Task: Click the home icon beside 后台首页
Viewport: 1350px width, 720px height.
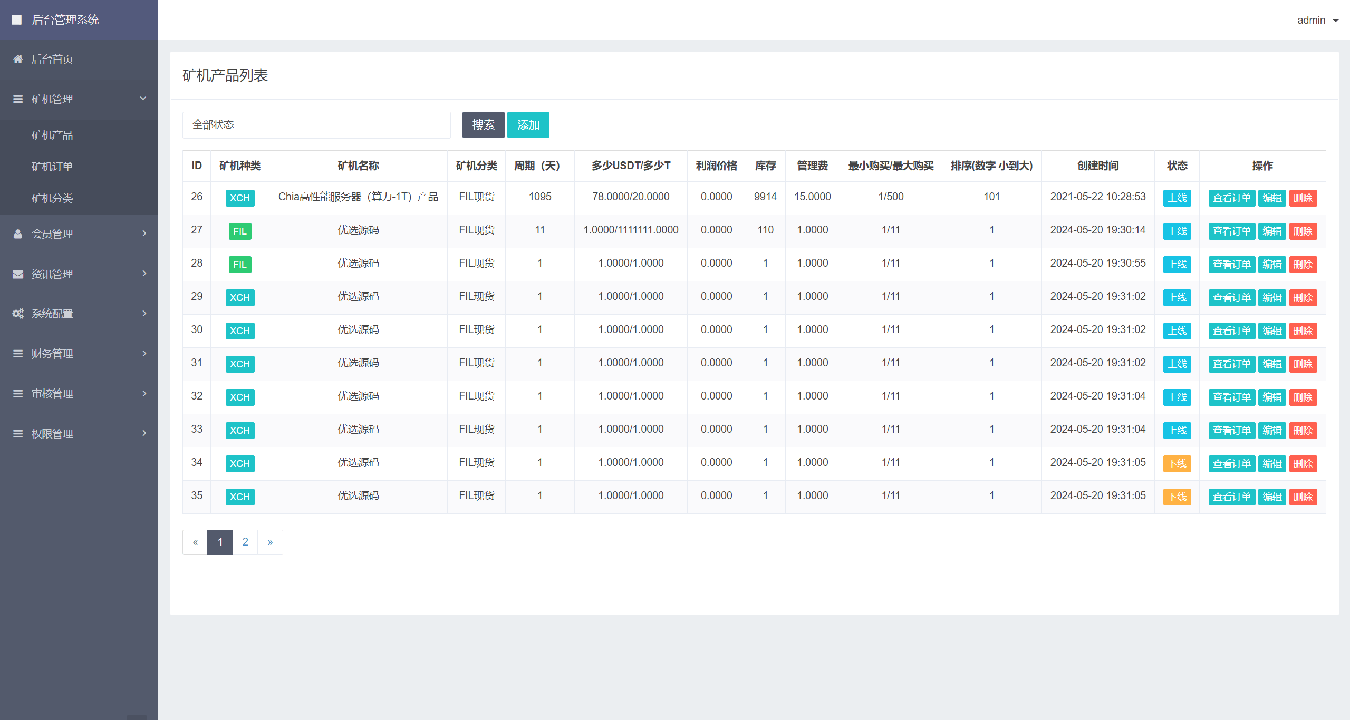Action: tap(18, 59)
